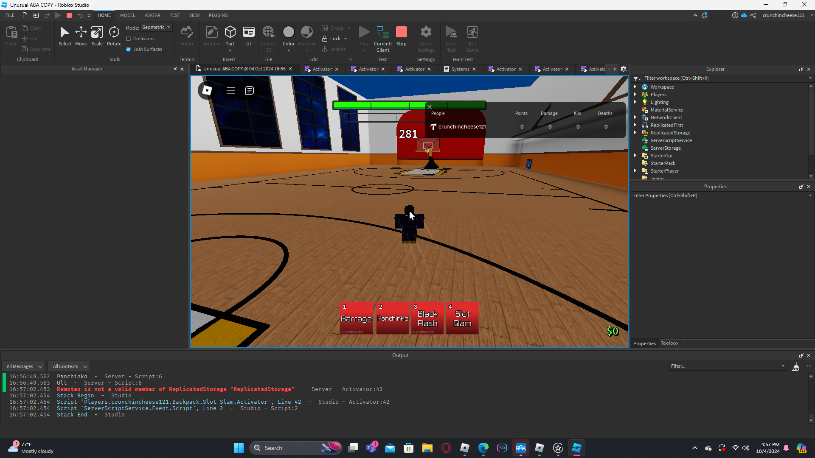815x458 pixels.
Task: Toggle the Collisions checkbox
Action: click(x=129, y=39)
